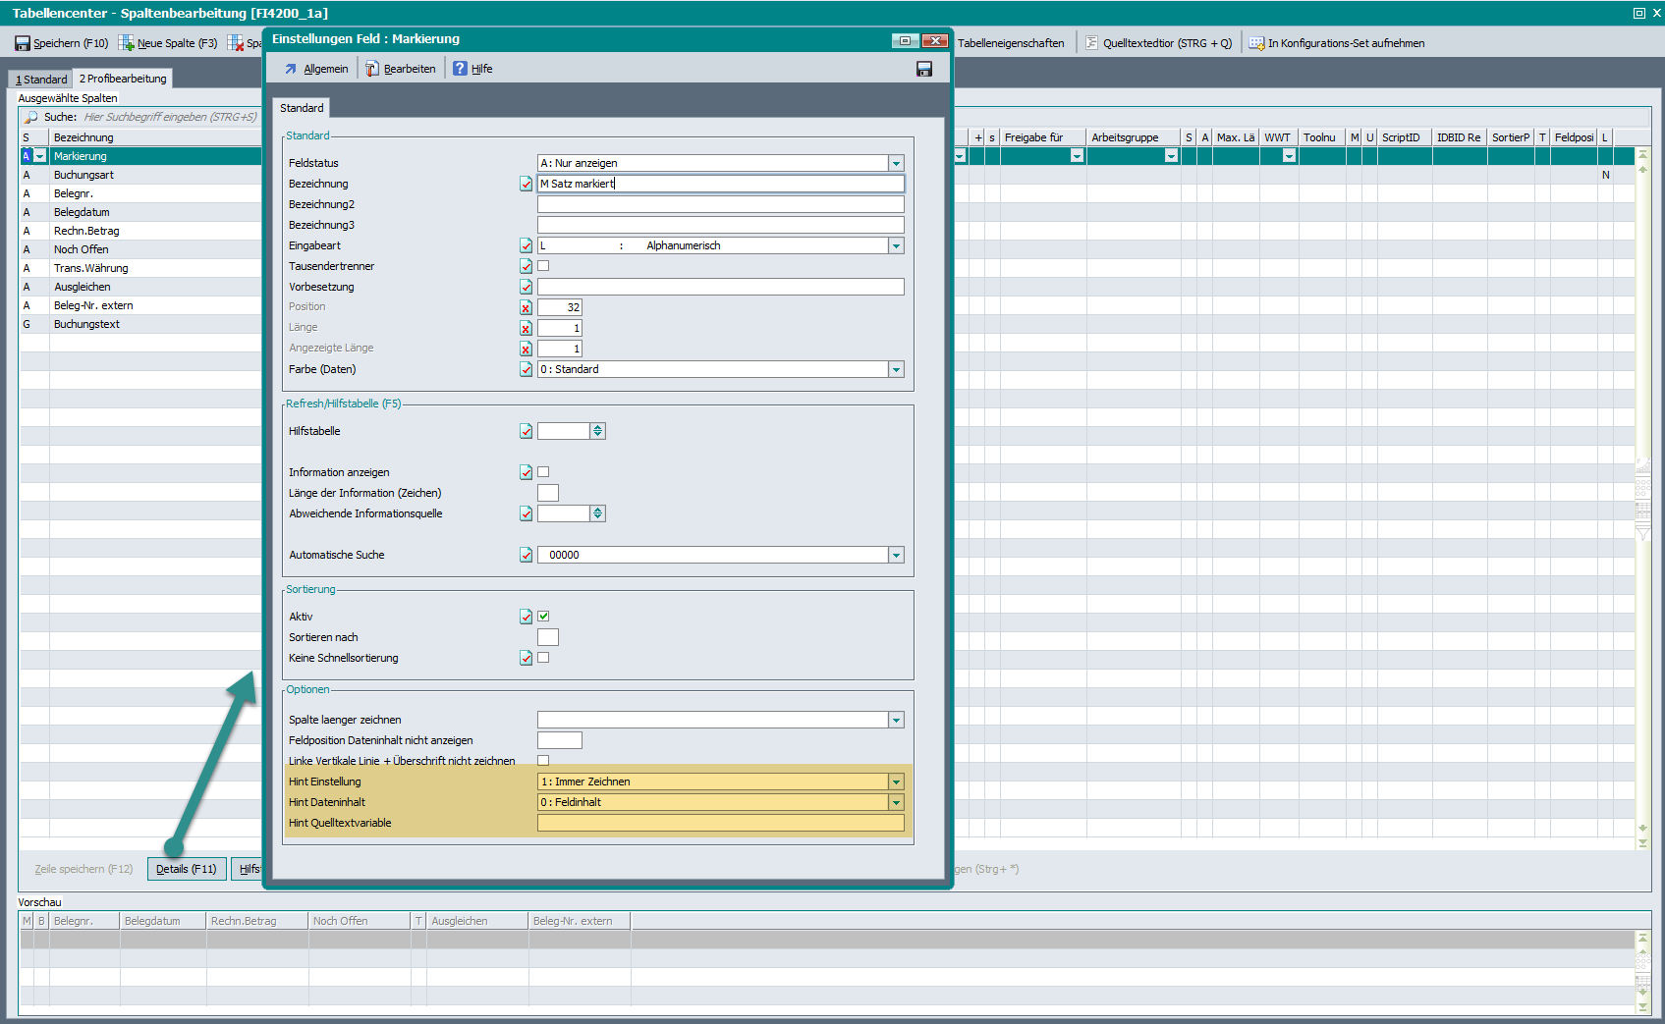Click the Bezeichnung2 text field
This screenshot has width=1665, height=1024.
pos(720,204)
